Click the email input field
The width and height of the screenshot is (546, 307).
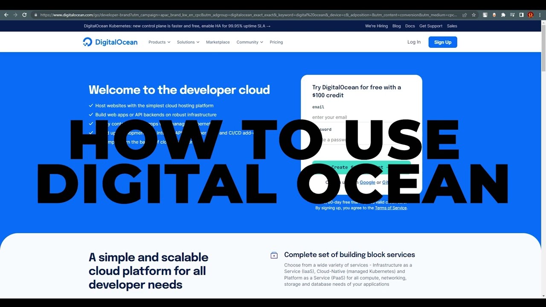click(361, 117)
